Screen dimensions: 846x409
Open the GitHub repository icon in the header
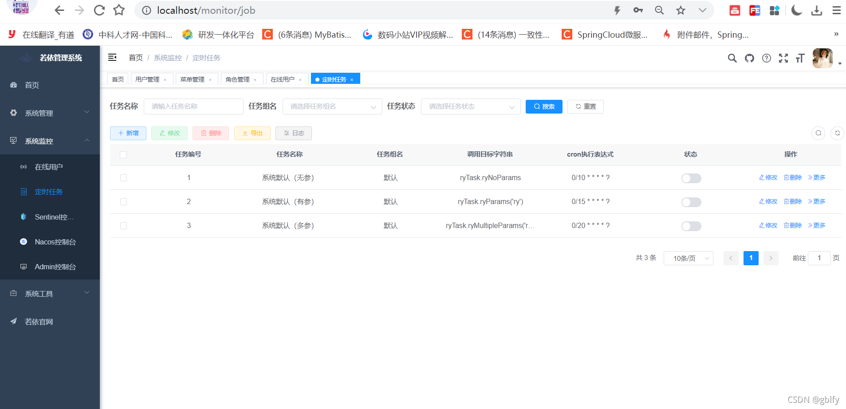point(749,58)
